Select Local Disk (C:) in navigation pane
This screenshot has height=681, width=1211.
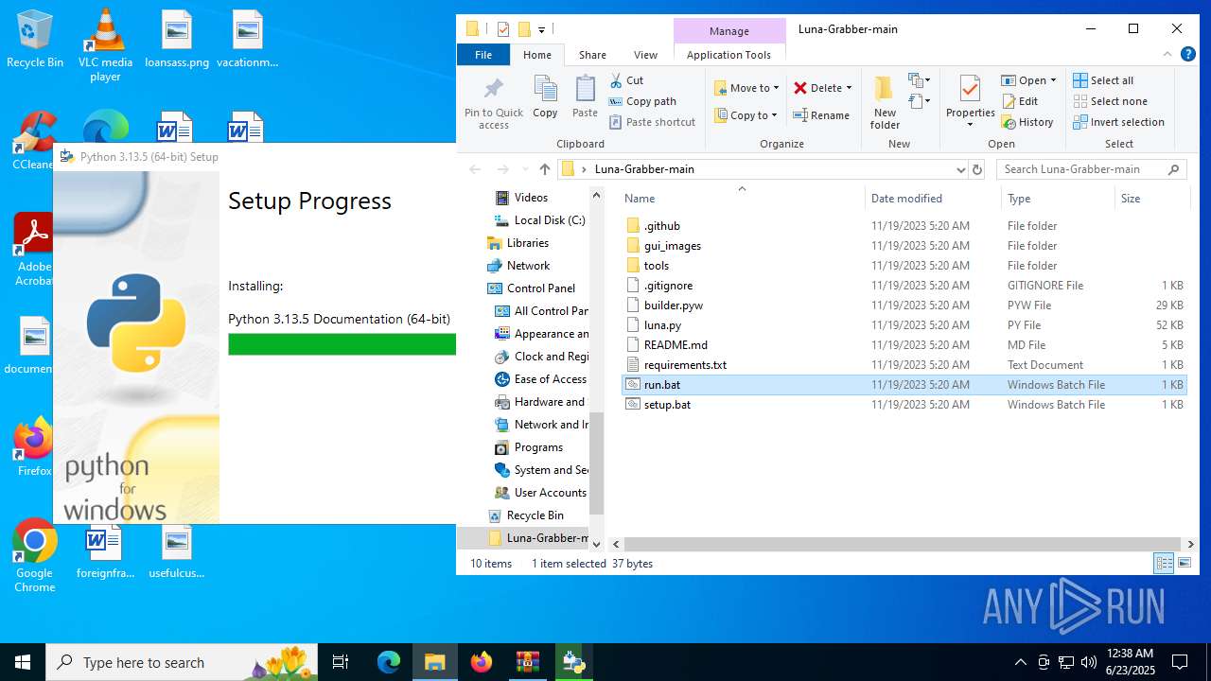click(539, 220)
